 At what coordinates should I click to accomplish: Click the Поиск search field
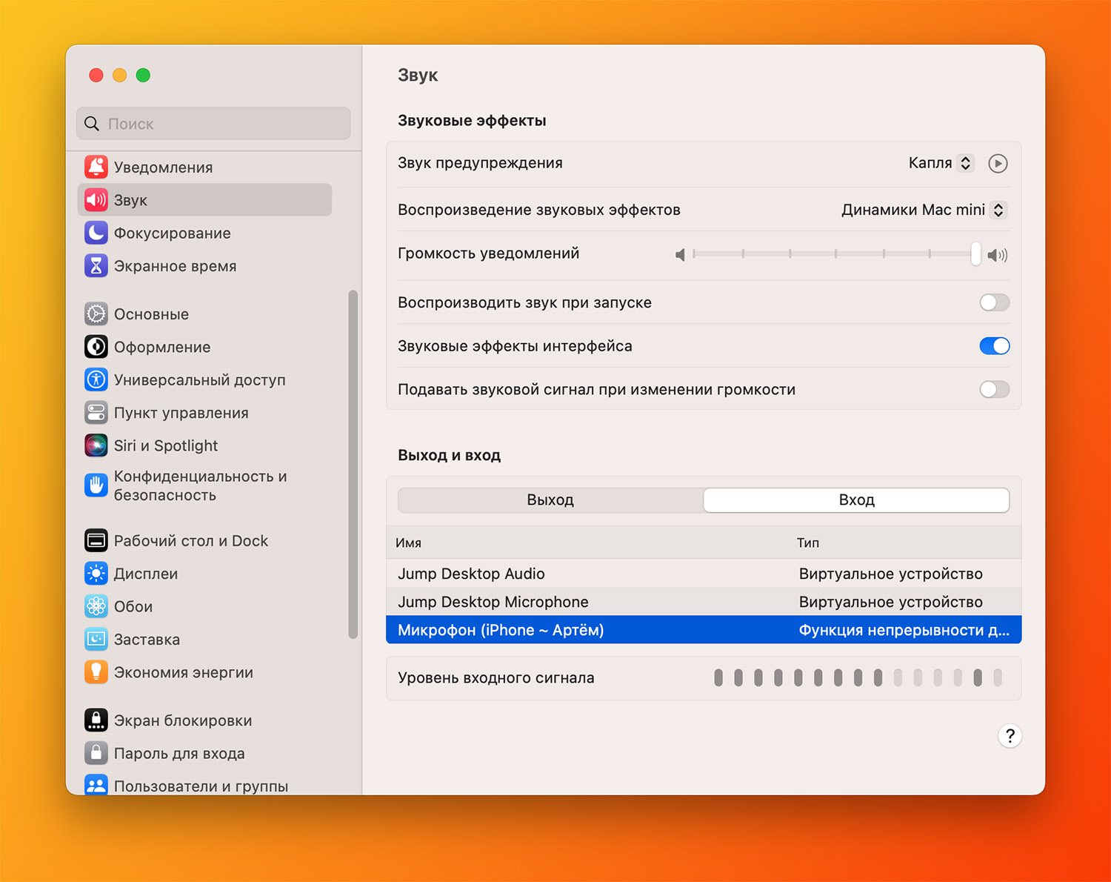[213, 124]
